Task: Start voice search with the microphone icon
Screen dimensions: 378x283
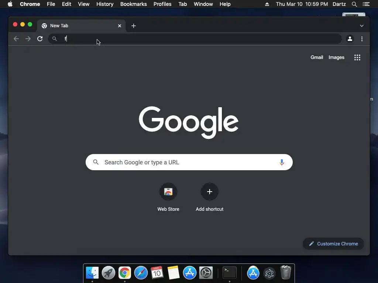Action: (282, 163)
